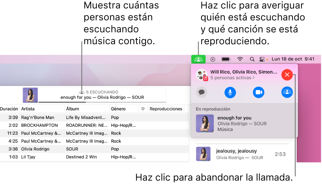322x185 pixels.
Task: Click 5 ESCUCHANDO label in player
Action: pos(102,92)
